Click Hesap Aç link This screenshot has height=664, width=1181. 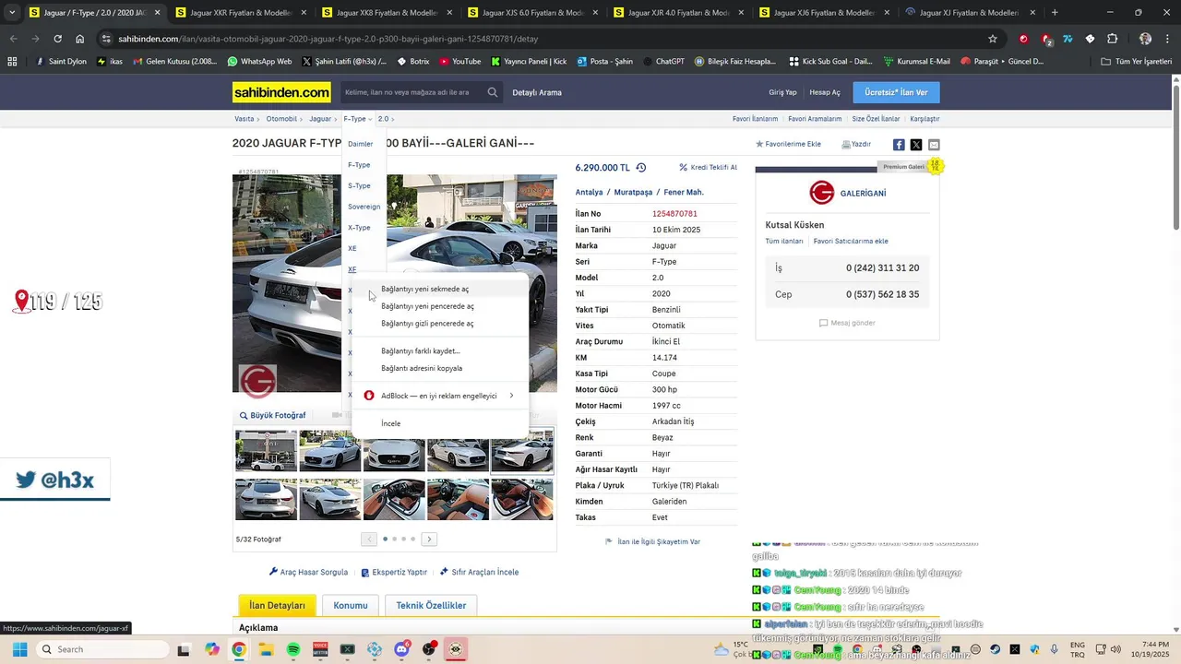[825, 92]
